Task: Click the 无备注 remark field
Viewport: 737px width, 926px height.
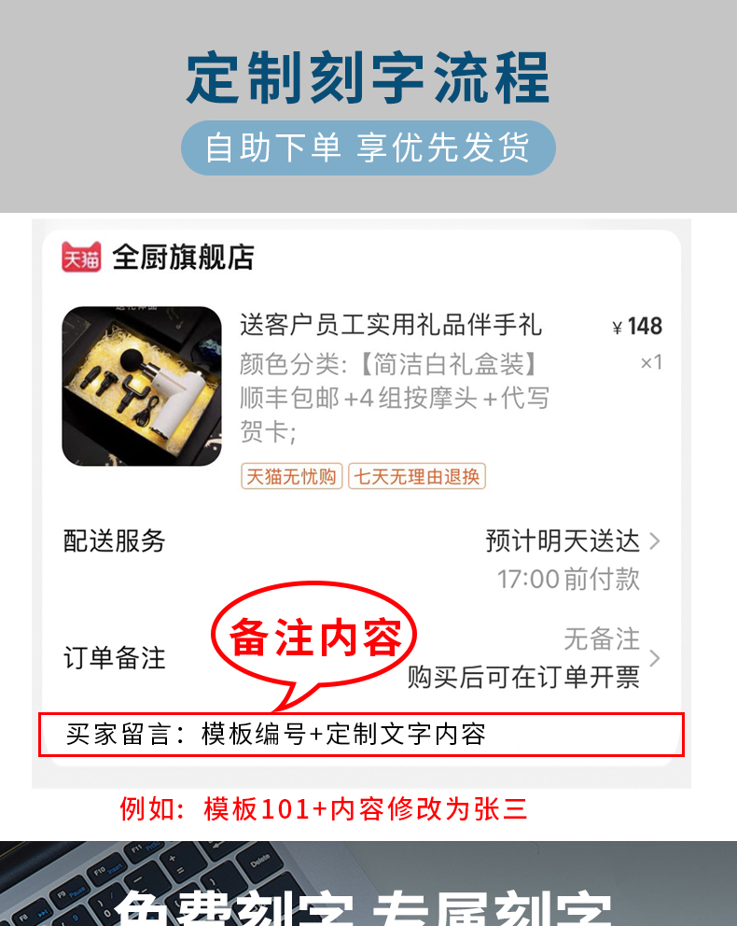Action: pyautogui.click(x=602, y=639)
